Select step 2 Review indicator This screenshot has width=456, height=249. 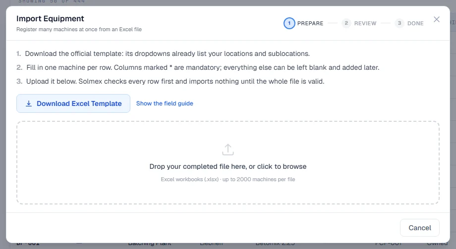coord(346,23)
